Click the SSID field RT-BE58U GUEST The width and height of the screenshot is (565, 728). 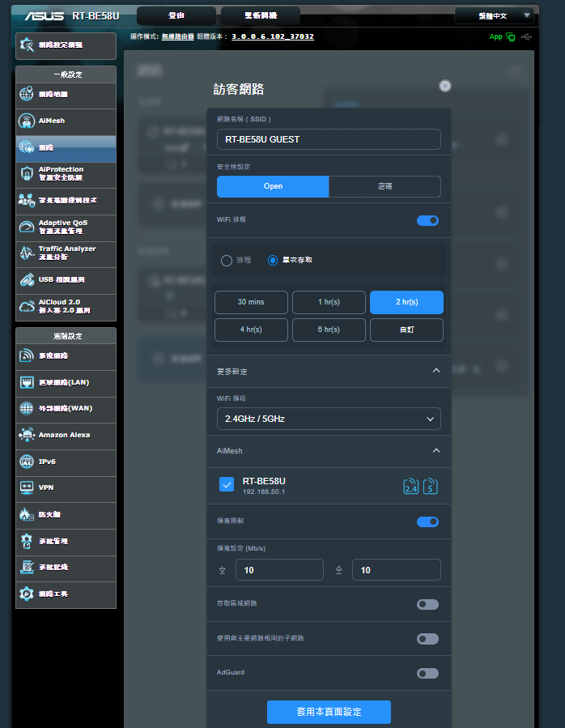pyautogui.click(x=329, y=139)
